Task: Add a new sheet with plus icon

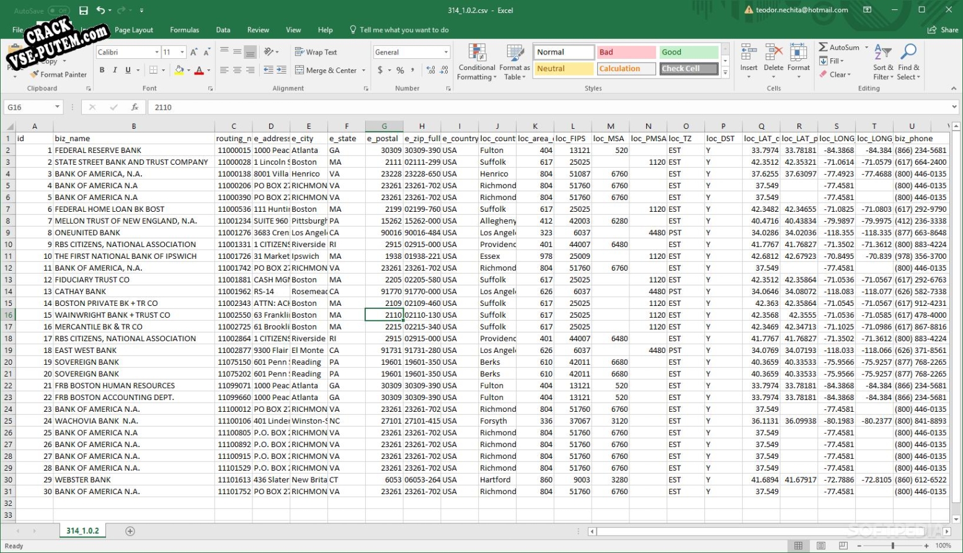Action: click(130, 531)
